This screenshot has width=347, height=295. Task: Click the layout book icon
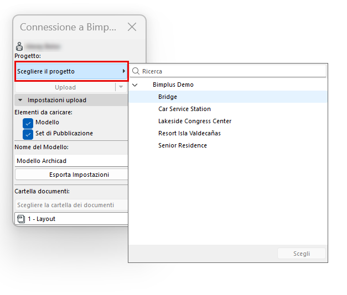click(21, 219)
